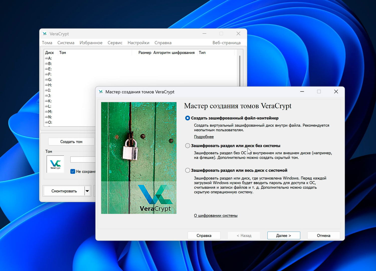This screenshot has width=376, height=271.
Task: Sort by Алгоритм шифрования column header
Action: coord(174,52)
